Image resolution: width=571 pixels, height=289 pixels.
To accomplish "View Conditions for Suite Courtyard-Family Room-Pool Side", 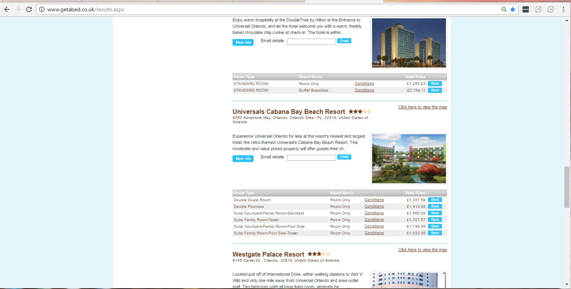I will (374, 226).
